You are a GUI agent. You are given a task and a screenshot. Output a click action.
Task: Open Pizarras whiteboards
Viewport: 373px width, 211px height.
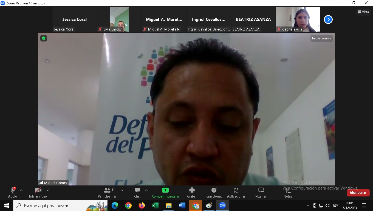pyautogui.click(x=261, y=192)
